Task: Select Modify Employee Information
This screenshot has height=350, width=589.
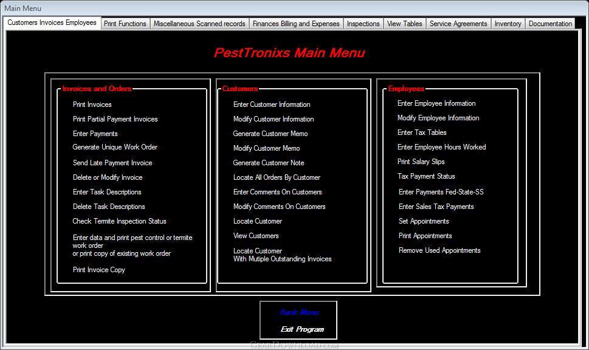Action: coord(438,118)
